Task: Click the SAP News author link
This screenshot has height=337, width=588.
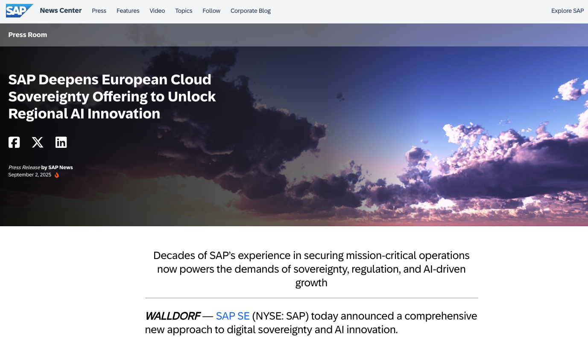Action: [61, 167]
